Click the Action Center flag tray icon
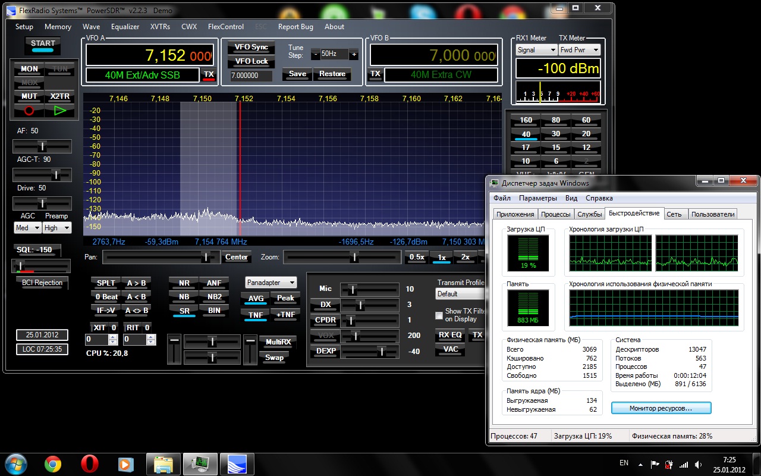 click(655, 464)
